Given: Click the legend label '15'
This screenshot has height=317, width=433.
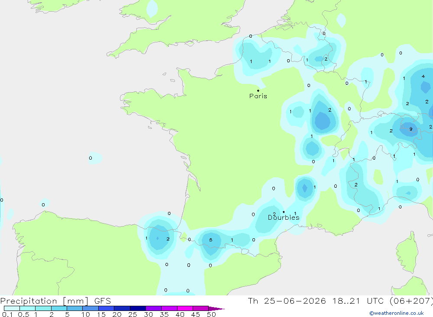Looking at the screenshot, I should point(101,314).
